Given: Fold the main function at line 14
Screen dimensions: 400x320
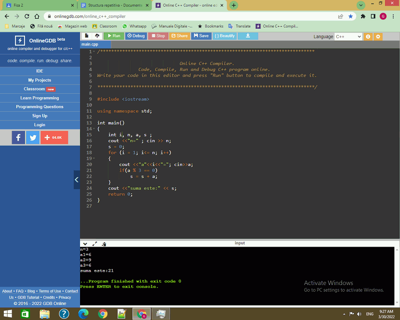Looking at the screenshot, I should [94, 129].
